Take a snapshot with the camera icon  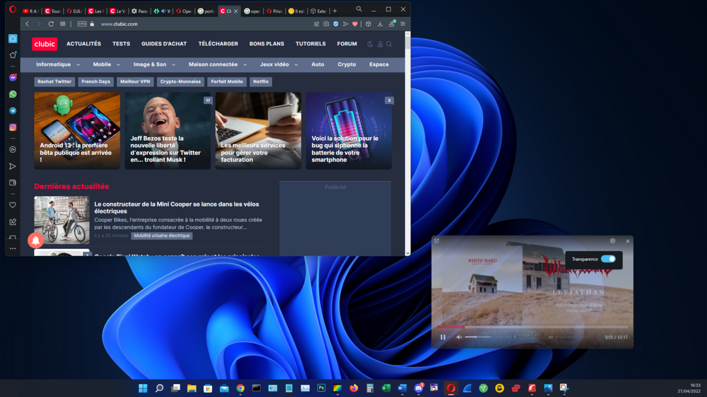pyautogui.click(x=326, y=24)
